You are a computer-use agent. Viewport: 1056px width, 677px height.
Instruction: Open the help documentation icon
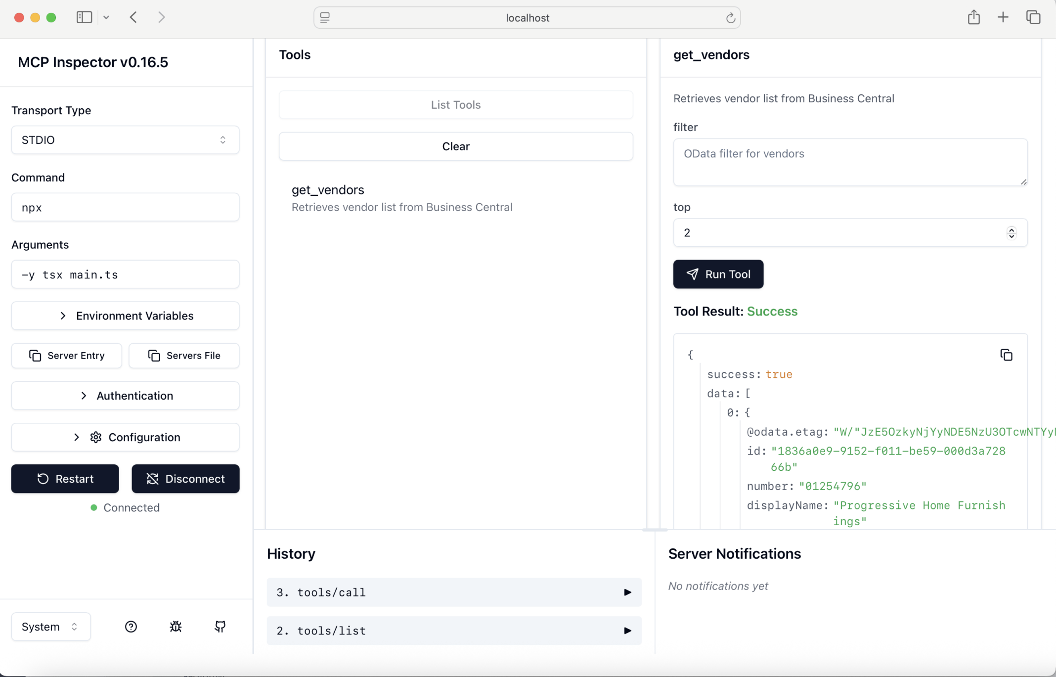click(x=131, y=627)
